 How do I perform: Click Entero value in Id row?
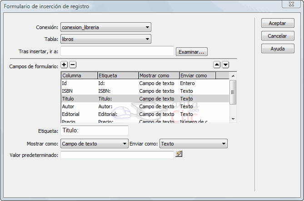pos(187,83)
